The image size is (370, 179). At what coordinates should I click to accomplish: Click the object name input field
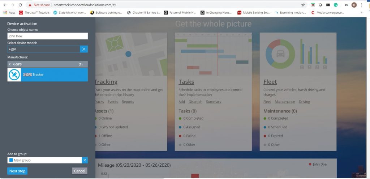[47, 36]
